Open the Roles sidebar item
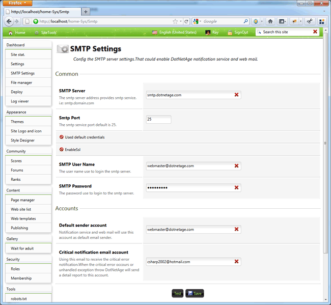 pyautogui.click(x=29, y=269)
